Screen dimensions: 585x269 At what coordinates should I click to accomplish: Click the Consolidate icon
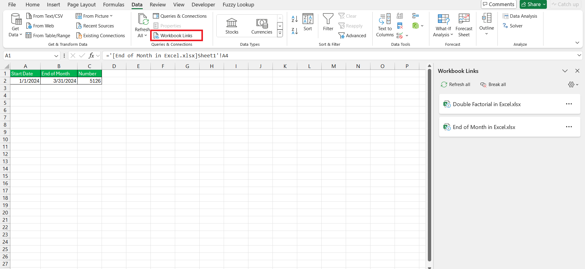coord(415,16)
